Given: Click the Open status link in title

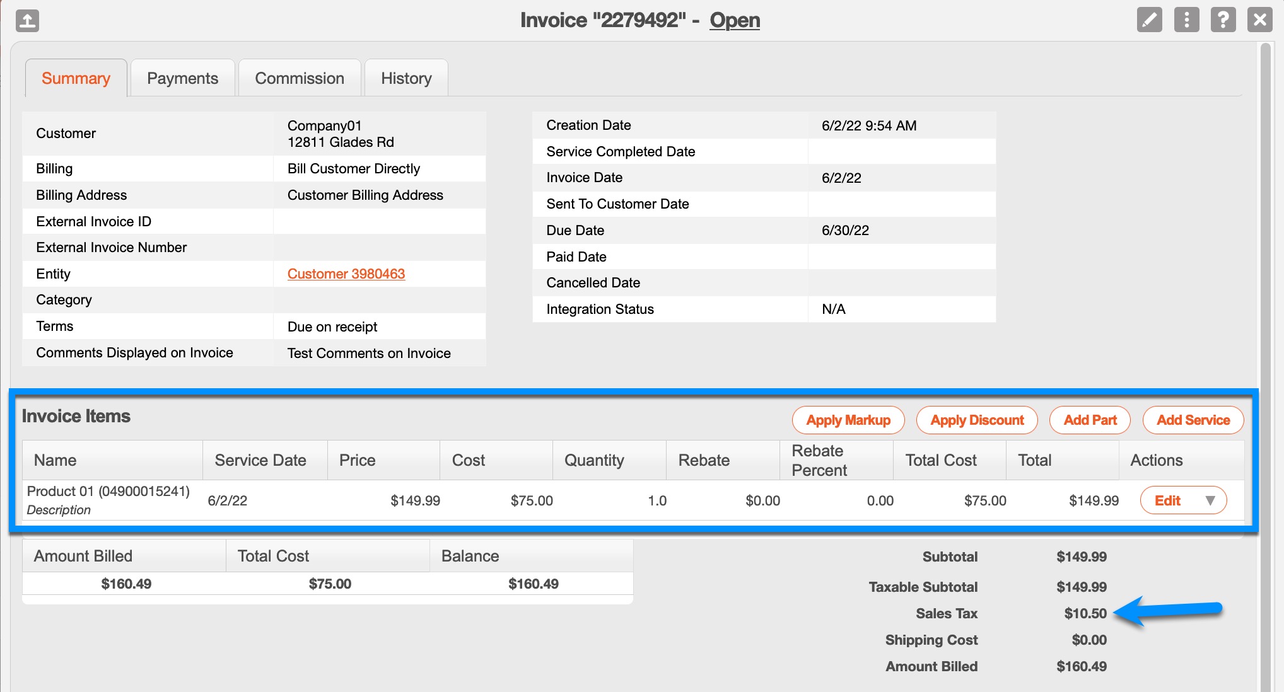Looking at the screenshot, I should pyautogui.click(x=735, y=20).
